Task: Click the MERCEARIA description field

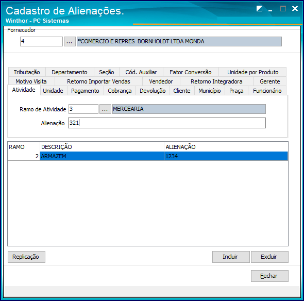Action: coord(189,109)
